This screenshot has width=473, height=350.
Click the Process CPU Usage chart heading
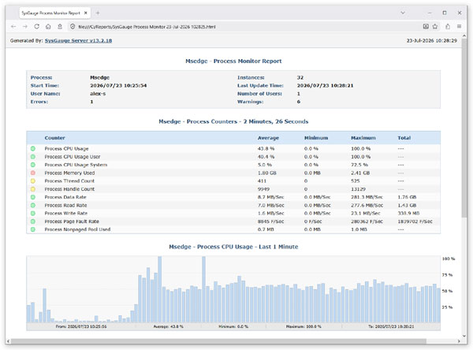tap(233, 247)
